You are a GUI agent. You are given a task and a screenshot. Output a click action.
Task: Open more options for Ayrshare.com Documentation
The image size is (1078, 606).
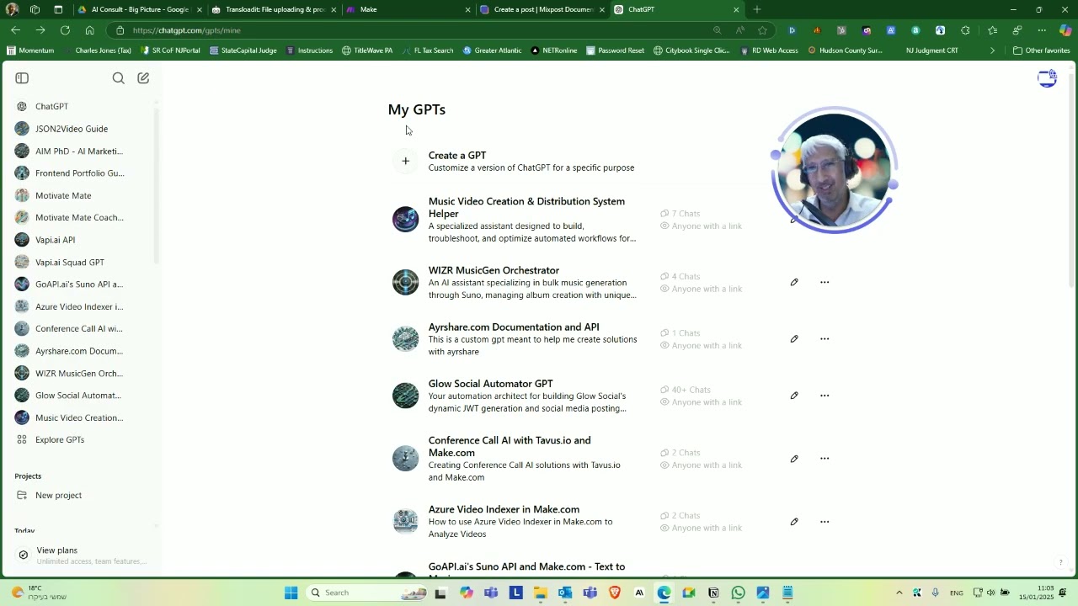[x=825, y=338]
